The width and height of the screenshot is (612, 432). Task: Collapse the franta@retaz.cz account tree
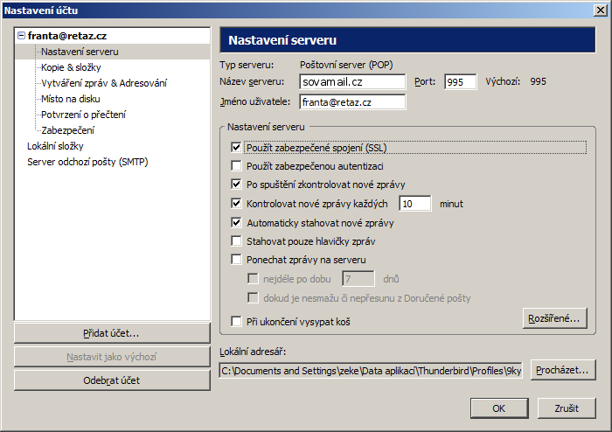coord(21,36)
